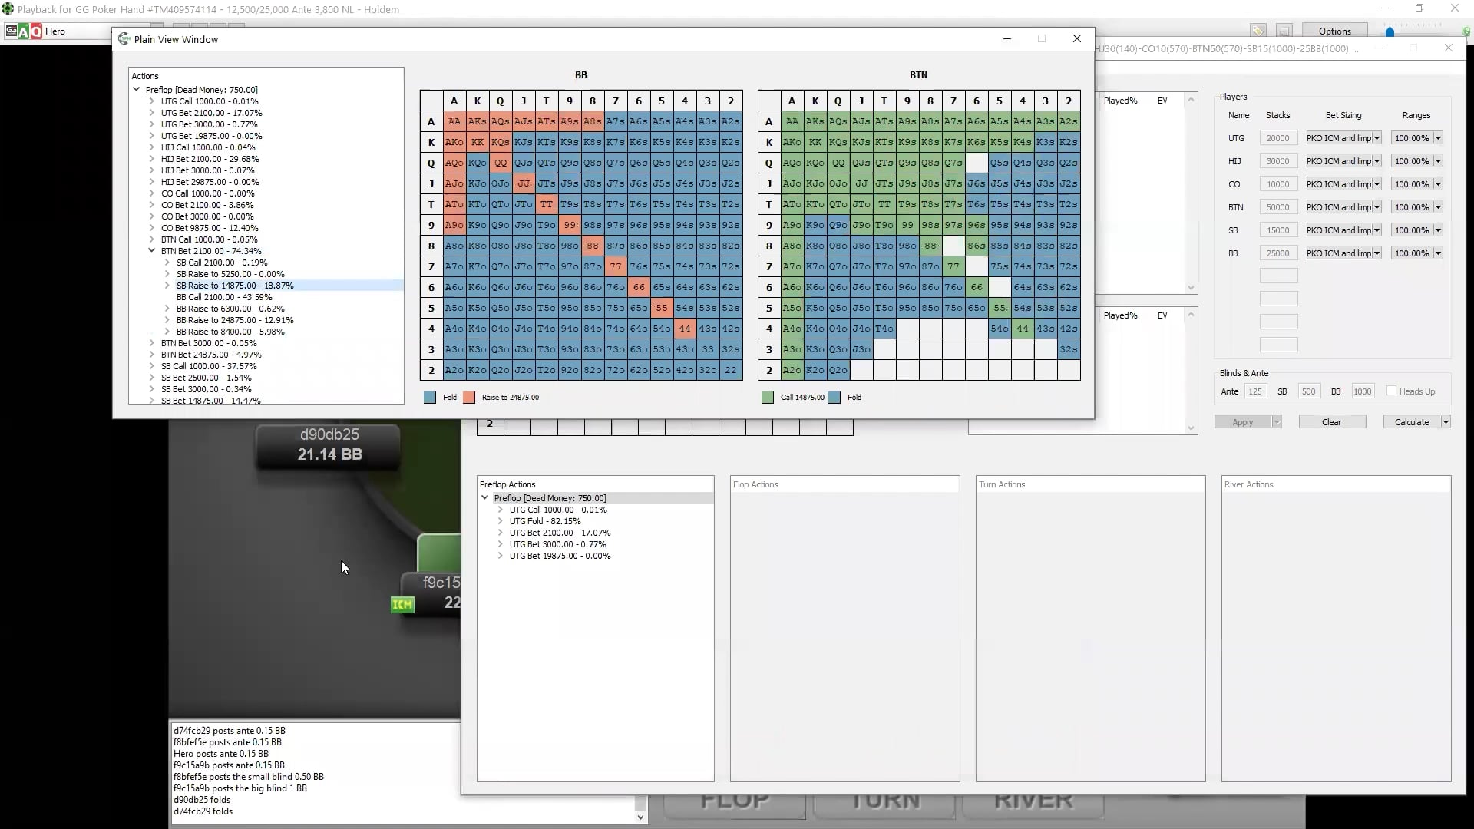
Task: Click the green globe icon top right
Action: tap(1466, 31)
